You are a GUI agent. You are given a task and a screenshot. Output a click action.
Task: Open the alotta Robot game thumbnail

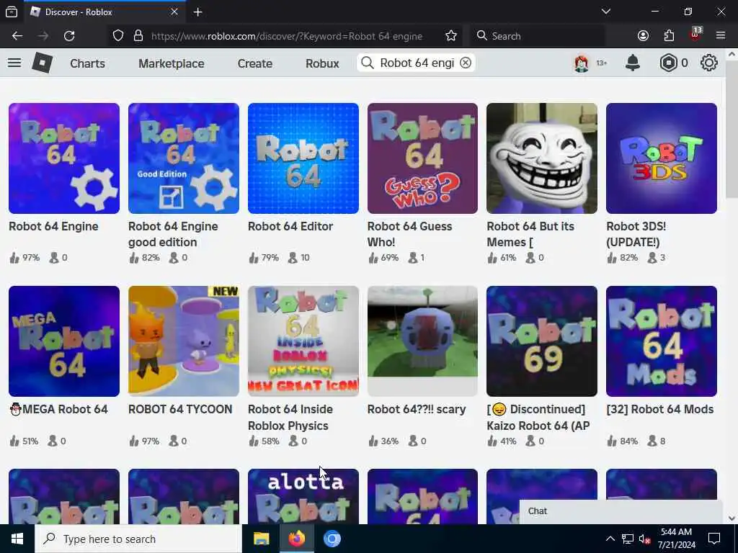pos(303,496)
